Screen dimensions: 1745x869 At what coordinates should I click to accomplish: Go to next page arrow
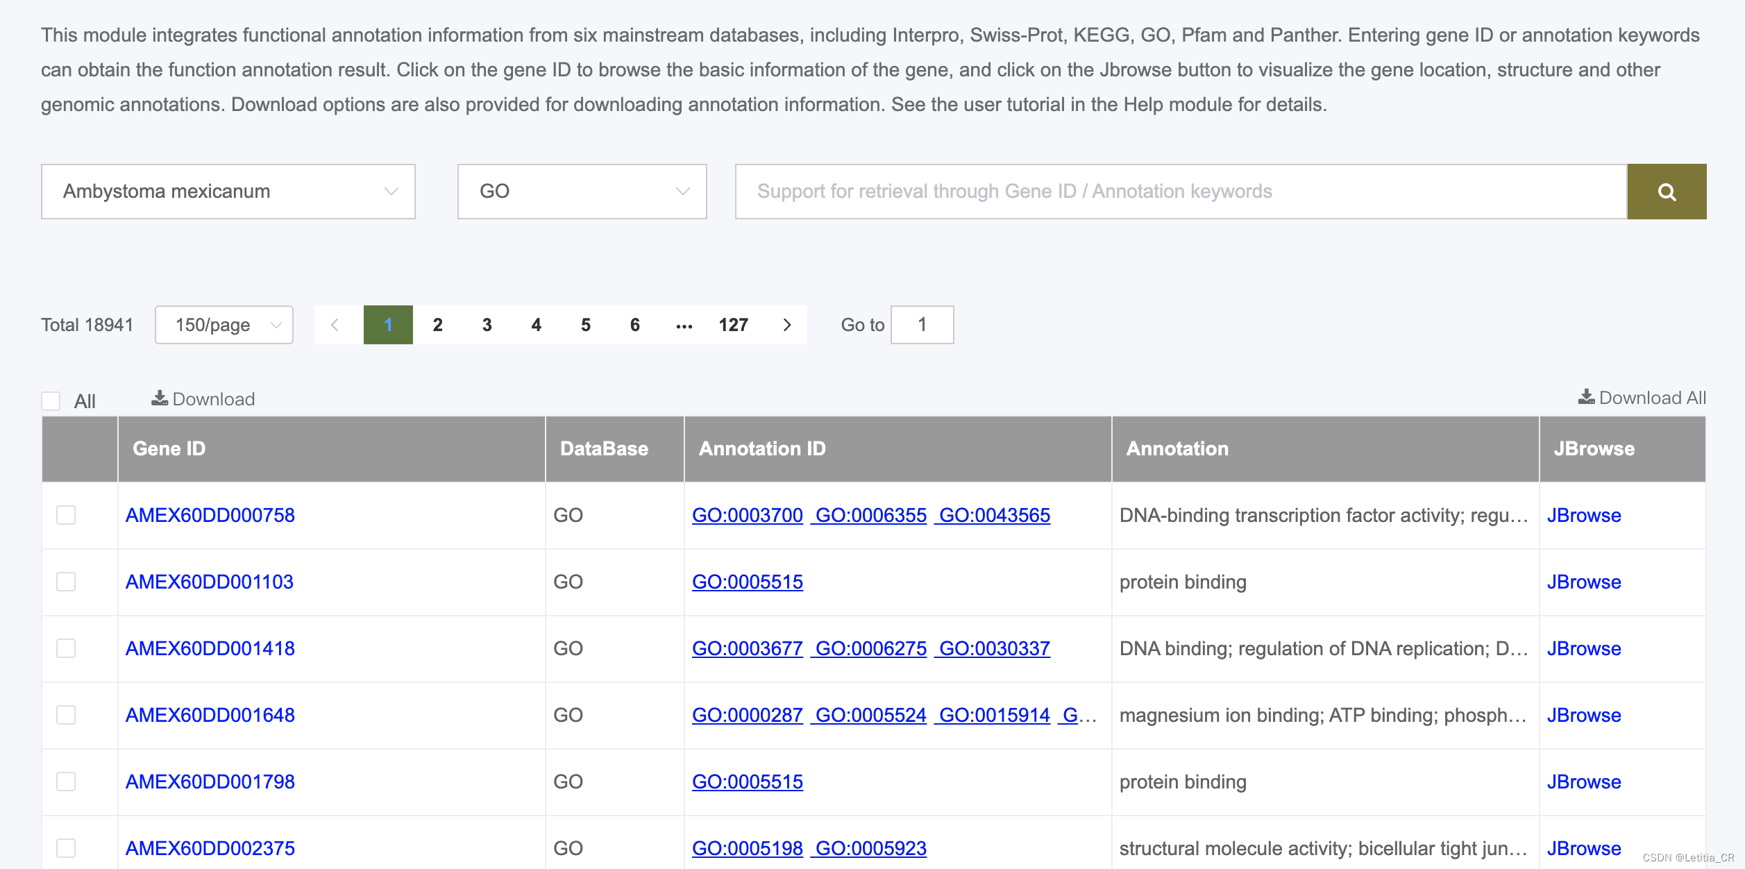(786, 325)
